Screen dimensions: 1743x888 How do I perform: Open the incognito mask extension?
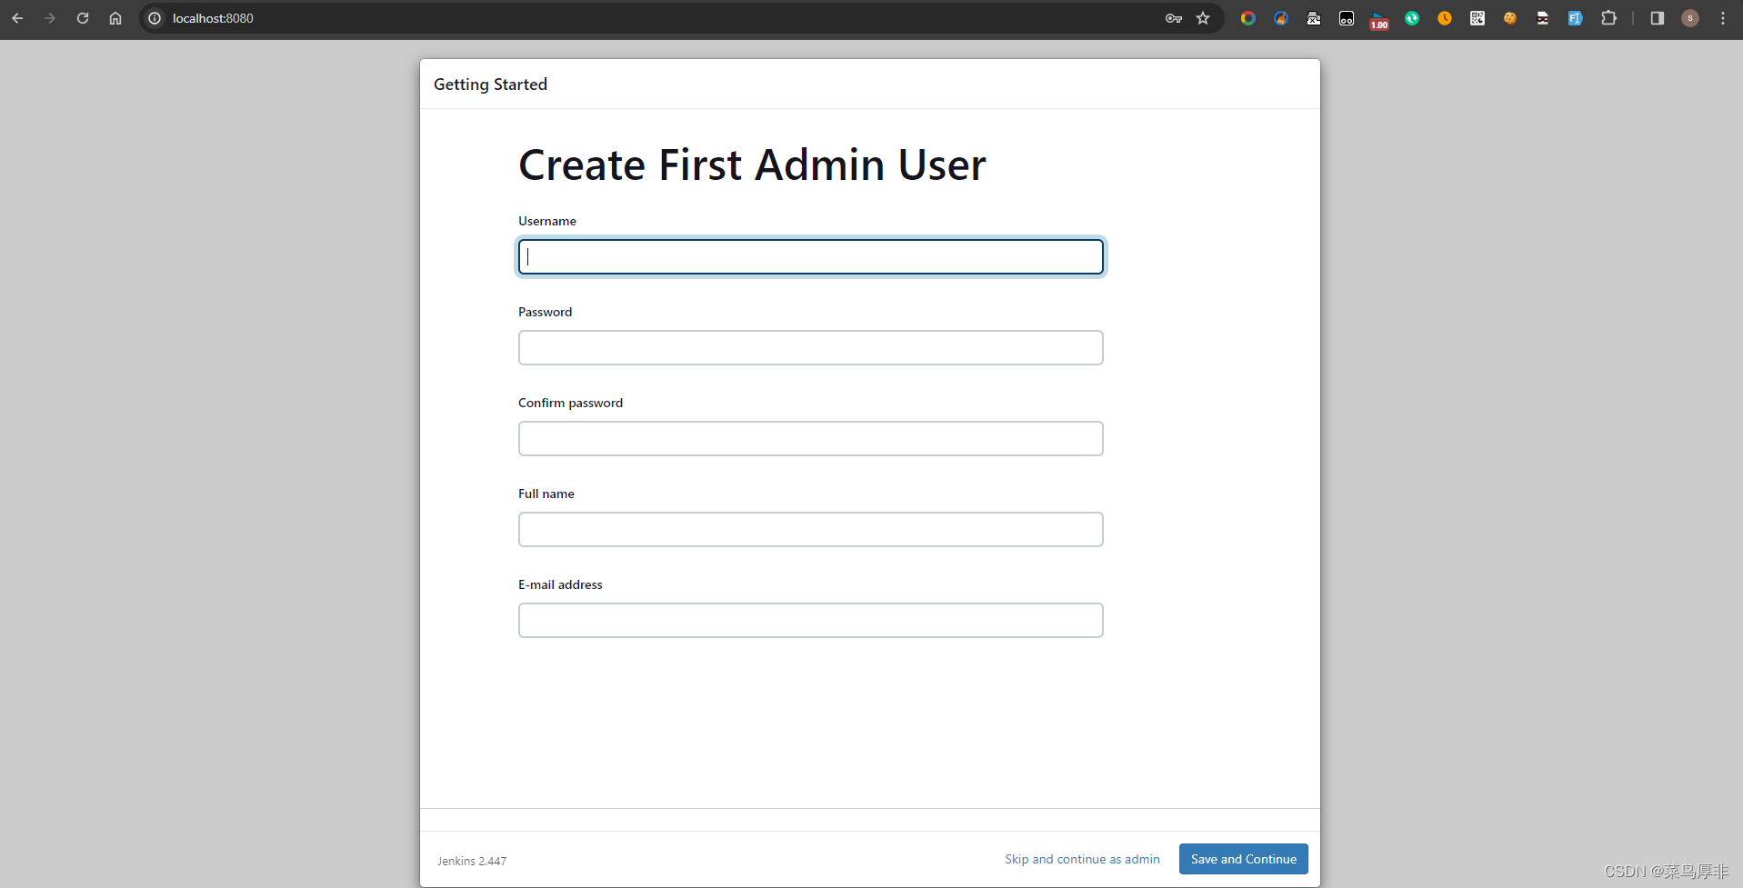point(1542,18)
